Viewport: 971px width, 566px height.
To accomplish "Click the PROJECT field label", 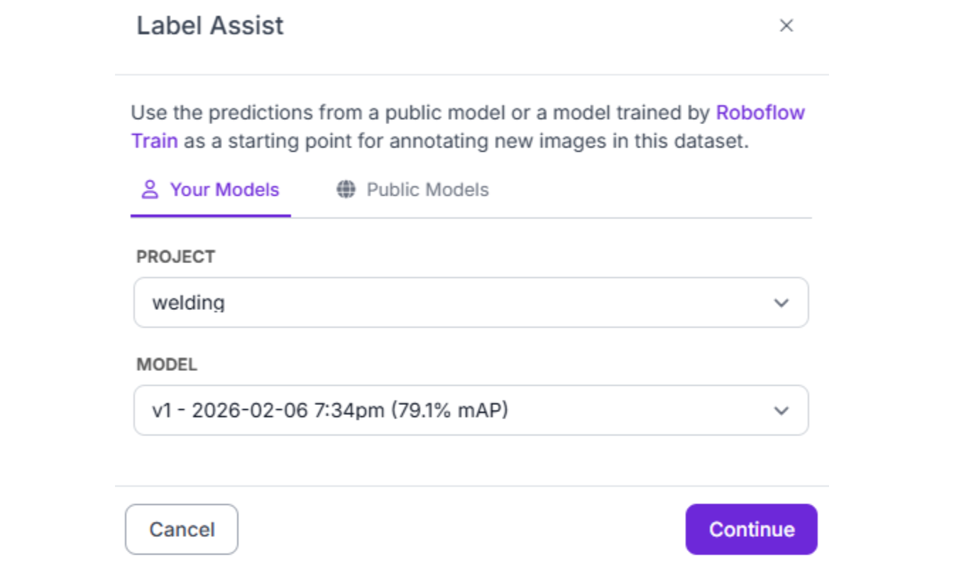I will [175, 257].
